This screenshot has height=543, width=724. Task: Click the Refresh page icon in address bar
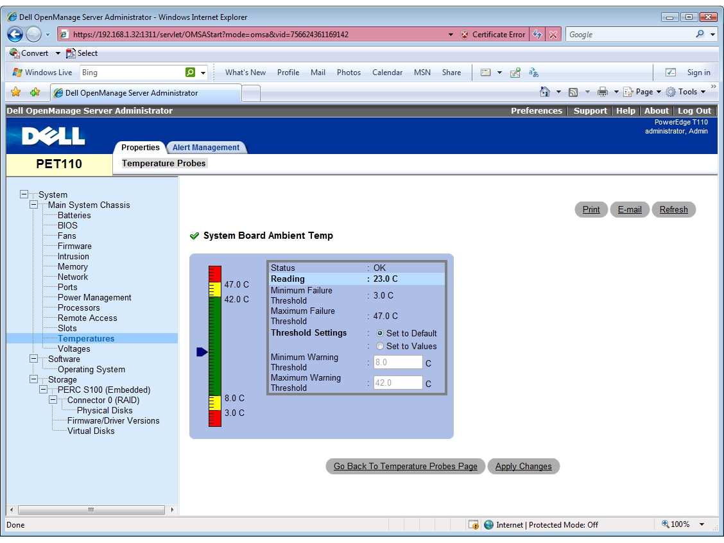[537, 34]
